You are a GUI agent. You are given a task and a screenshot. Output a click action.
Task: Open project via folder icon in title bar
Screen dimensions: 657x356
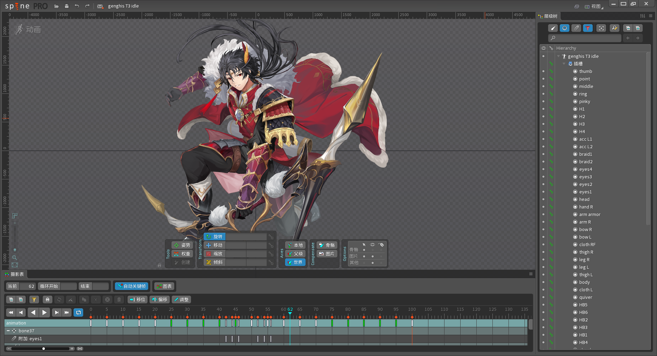[56, 6]
